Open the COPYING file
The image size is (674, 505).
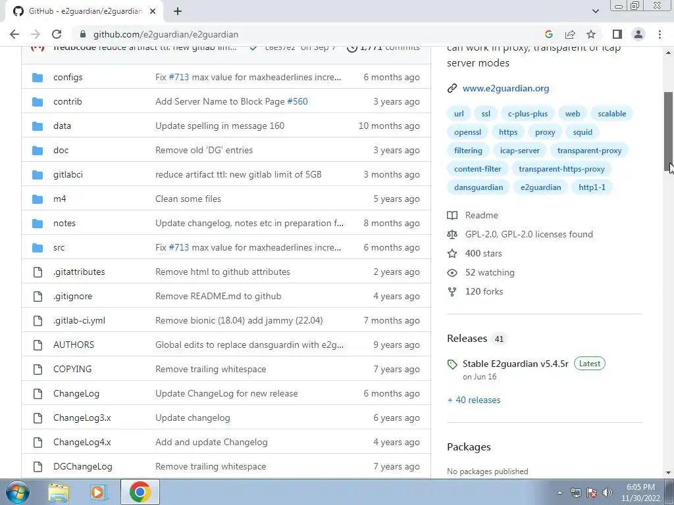72,370
